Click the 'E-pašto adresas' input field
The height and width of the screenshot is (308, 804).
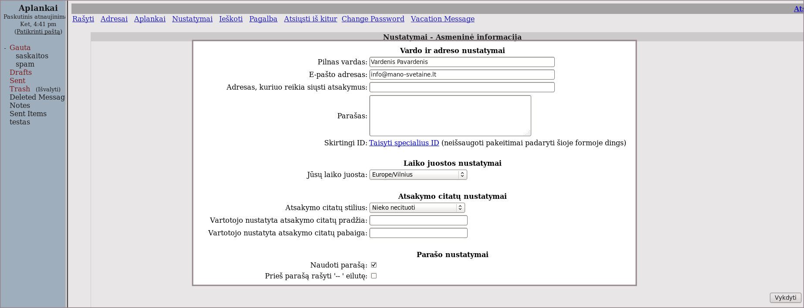[x=462, y=75]
